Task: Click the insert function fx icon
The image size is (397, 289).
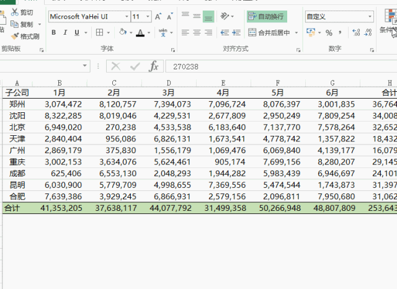Action: 154,66
